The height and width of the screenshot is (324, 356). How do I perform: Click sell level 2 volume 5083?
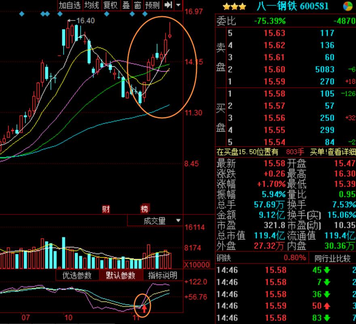pos(325,69)
